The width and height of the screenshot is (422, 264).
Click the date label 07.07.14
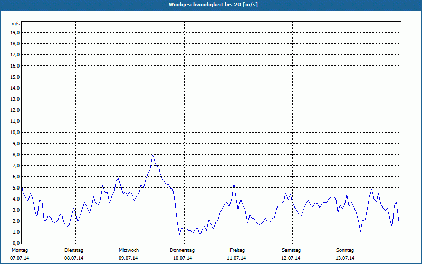coord(19,258)
